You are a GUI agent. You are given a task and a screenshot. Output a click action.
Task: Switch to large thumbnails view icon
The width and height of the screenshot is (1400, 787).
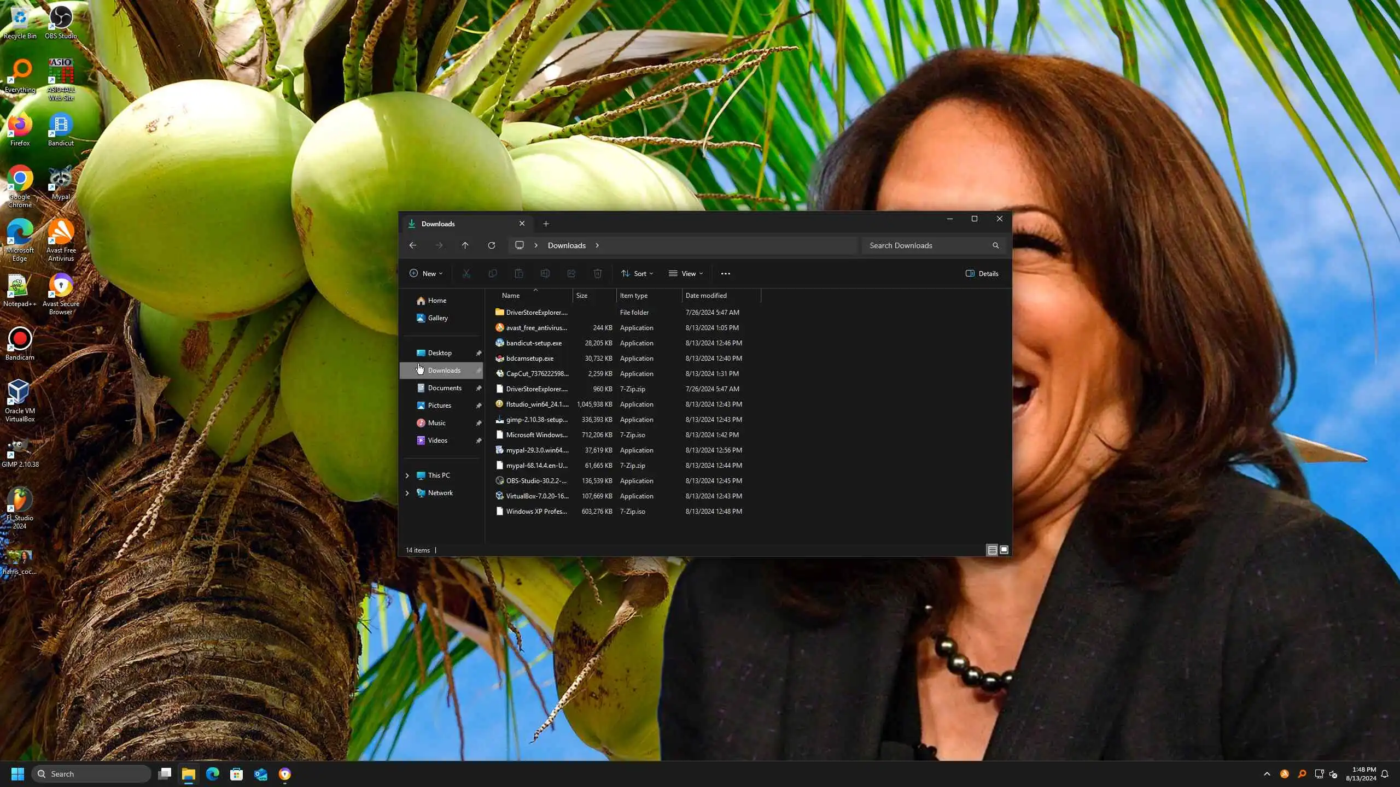(1004, 550)
